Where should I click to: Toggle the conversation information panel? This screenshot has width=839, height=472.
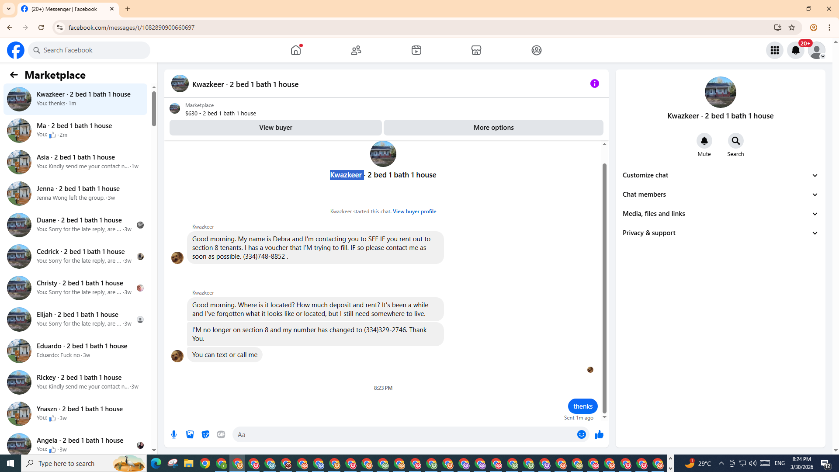click(594, 83)
